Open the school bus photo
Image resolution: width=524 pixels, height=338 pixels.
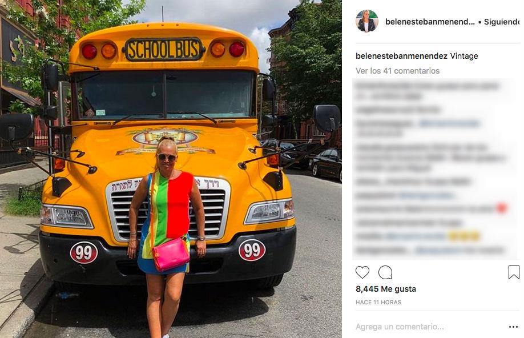(171, 169)
